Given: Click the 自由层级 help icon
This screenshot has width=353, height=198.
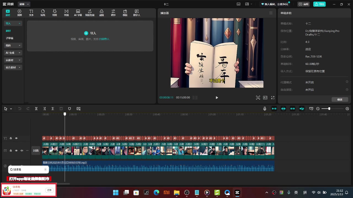Looking at the screenshot, I should [x=347, y=89].
